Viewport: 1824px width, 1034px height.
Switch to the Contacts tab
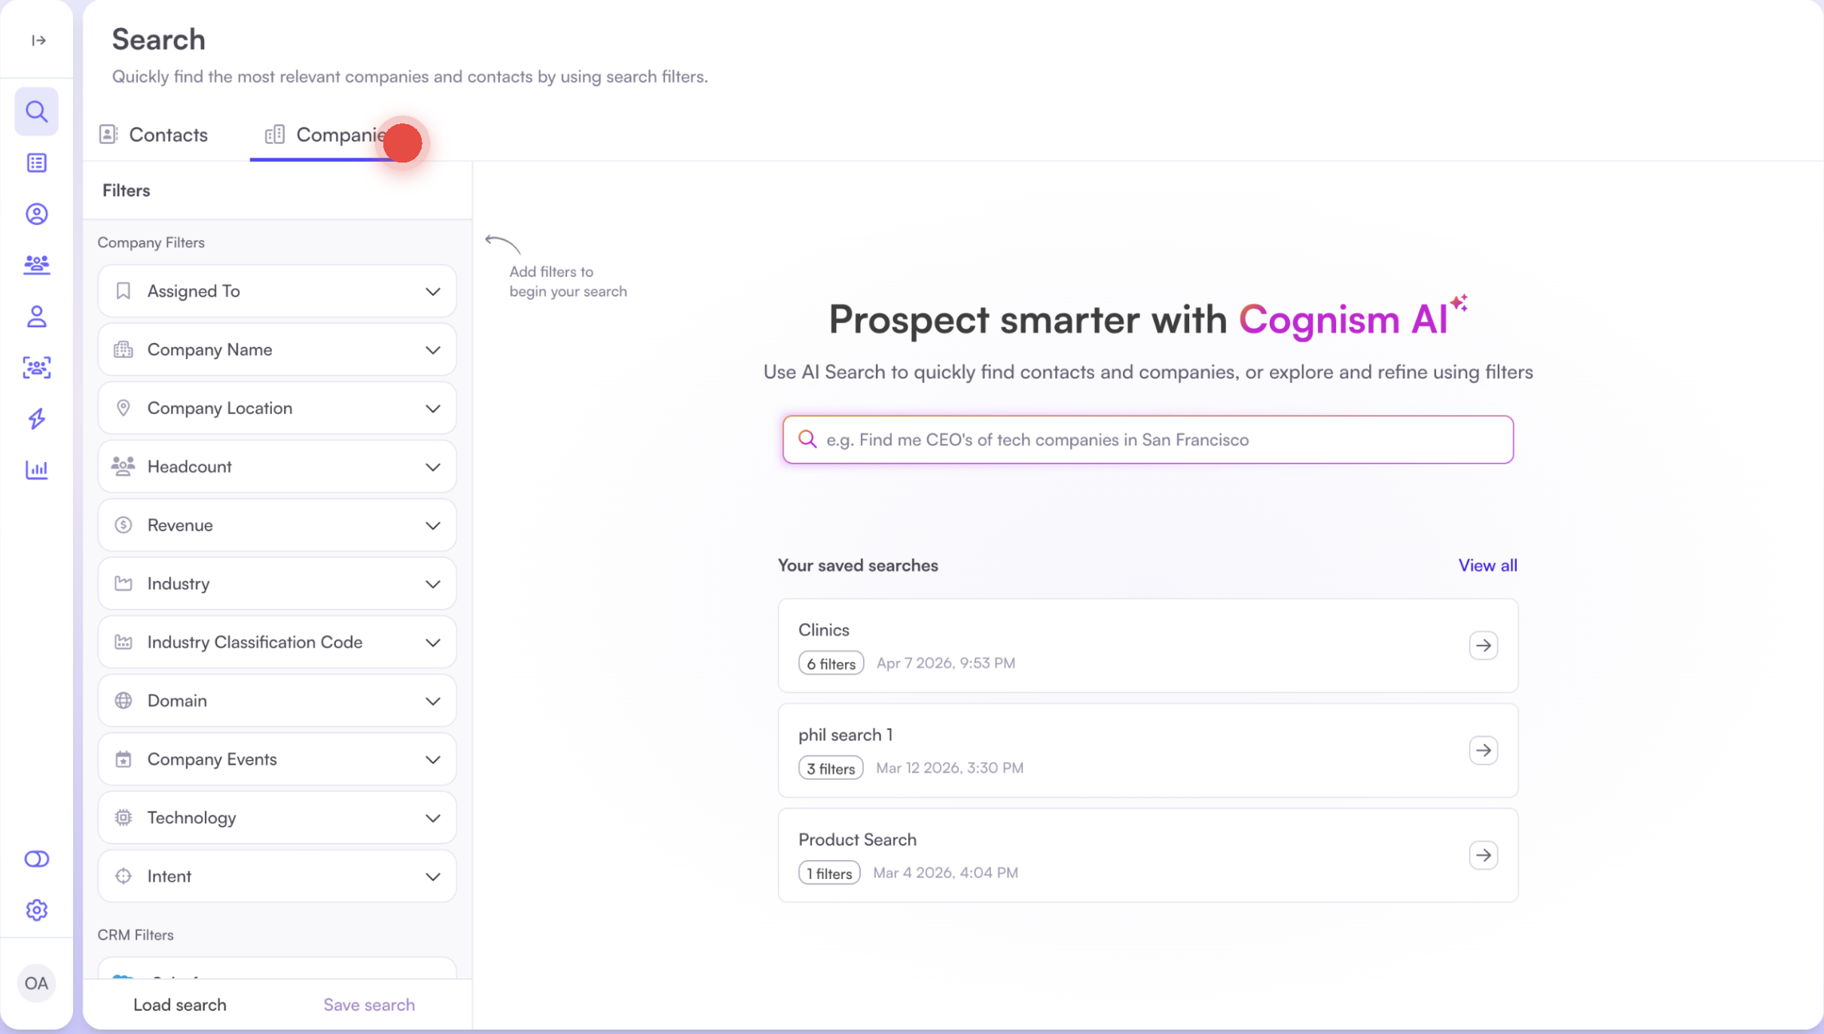point(154,135)
